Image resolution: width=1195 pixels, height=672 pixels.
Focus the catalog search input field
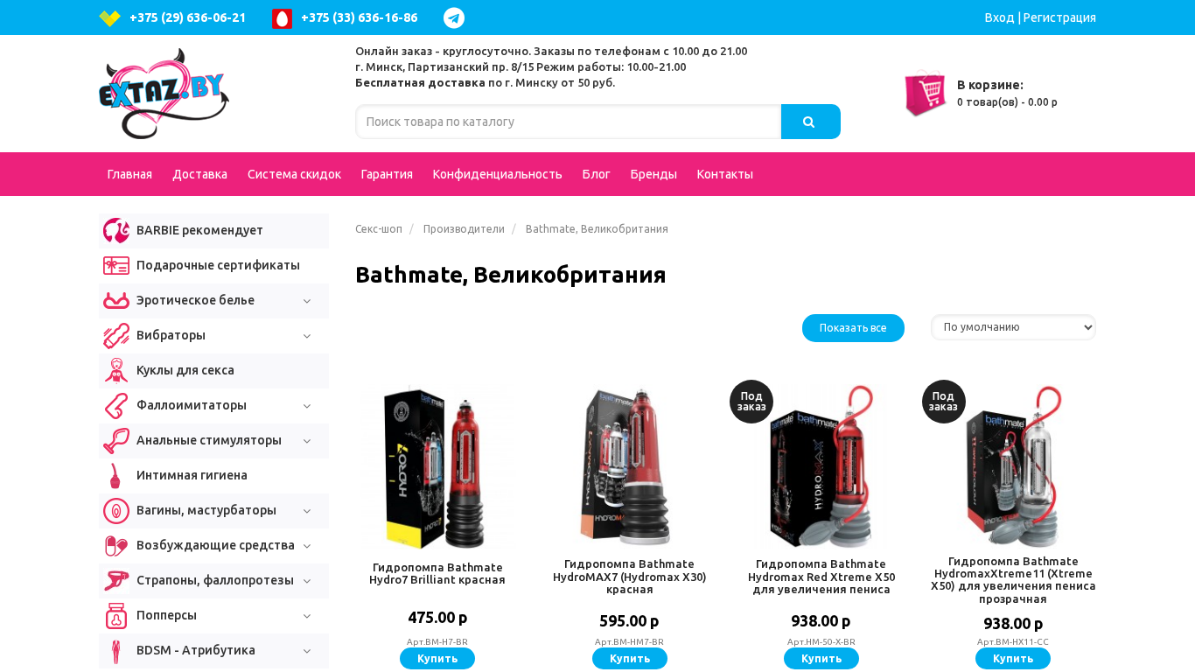pyautogui.click(x=568, y=122)
